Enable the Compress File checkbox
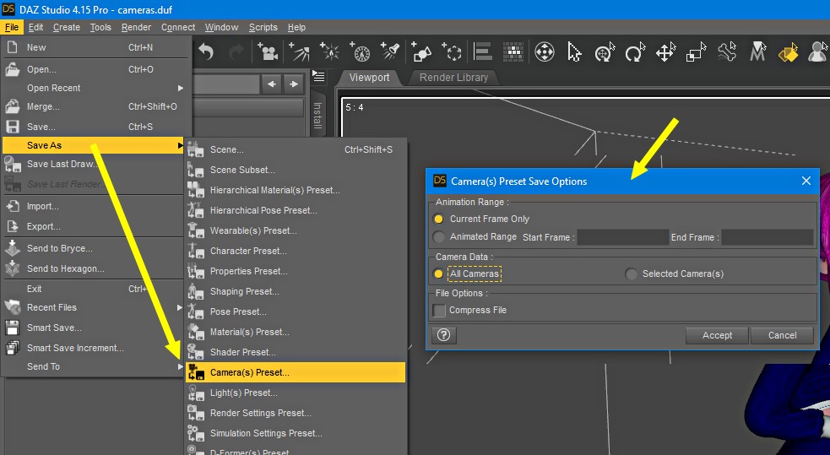The image size is (830, 455). coord(439,310)
